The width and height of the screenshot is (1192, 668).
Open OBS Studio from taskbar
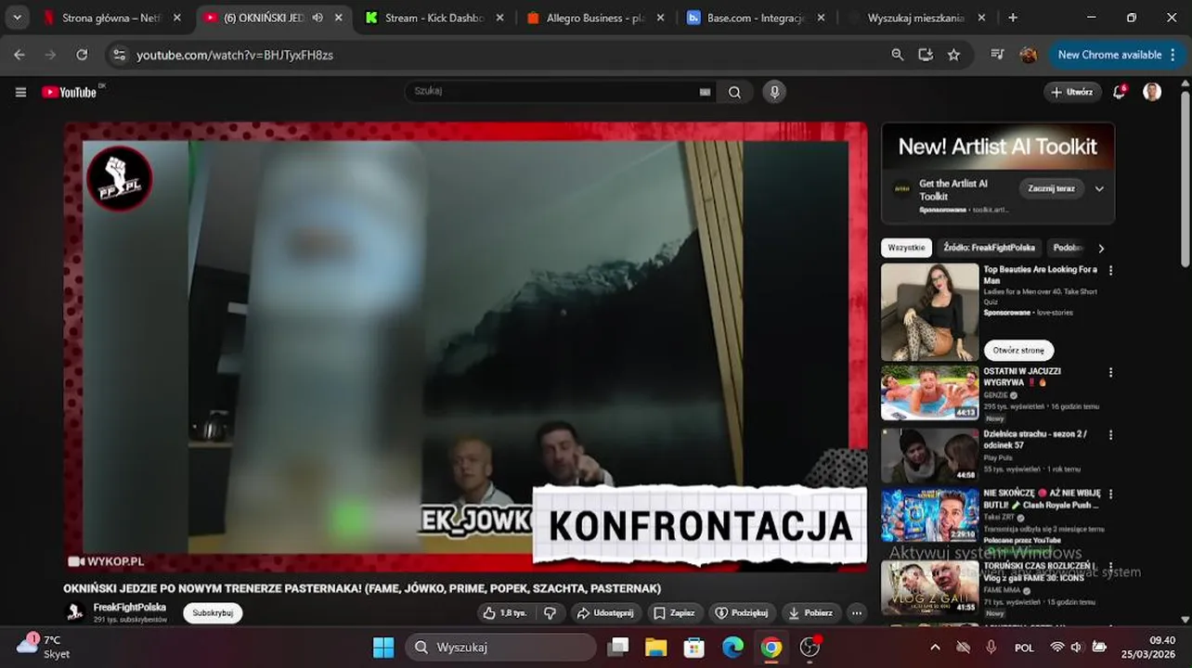click(x=810, y=647)
